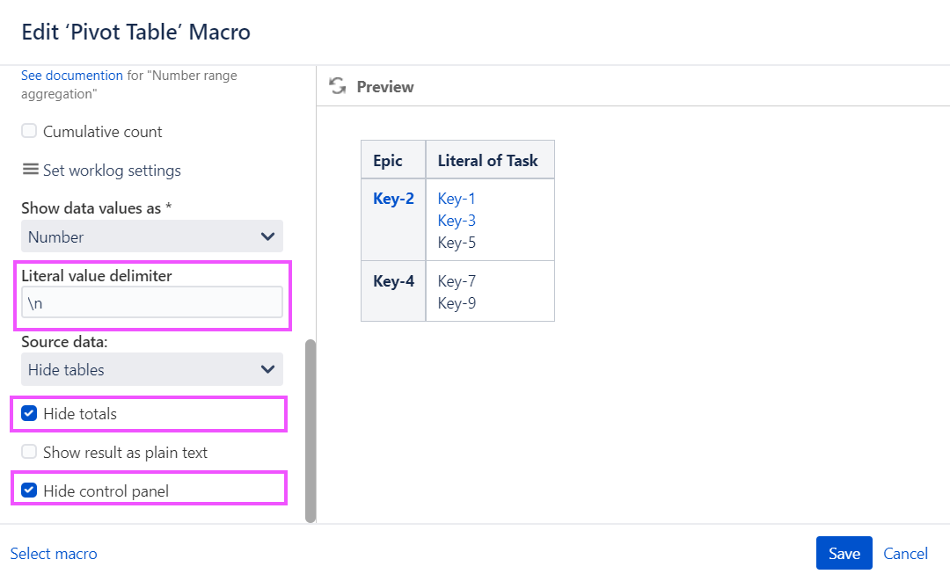This screenshot has height=574, width=950.
Task: Click Select macro to change macros
Action: coord(53,553)
